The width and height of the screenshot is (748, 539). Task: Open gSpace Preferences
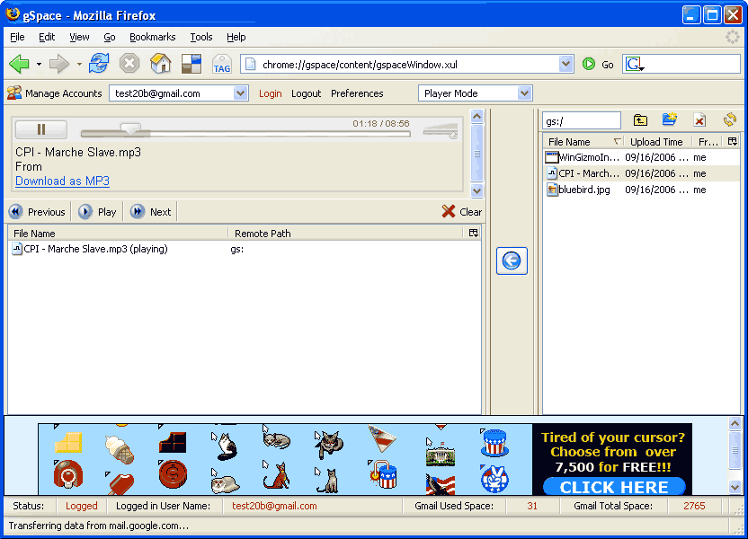point(357,93)
